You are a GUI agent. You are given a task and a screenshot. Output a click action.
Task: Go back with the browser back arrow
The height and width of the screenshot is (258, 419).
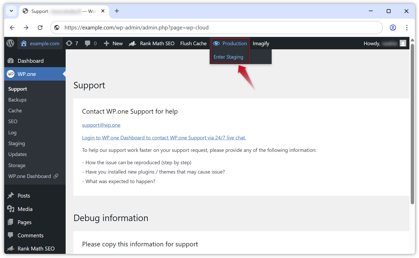[12, 28]
